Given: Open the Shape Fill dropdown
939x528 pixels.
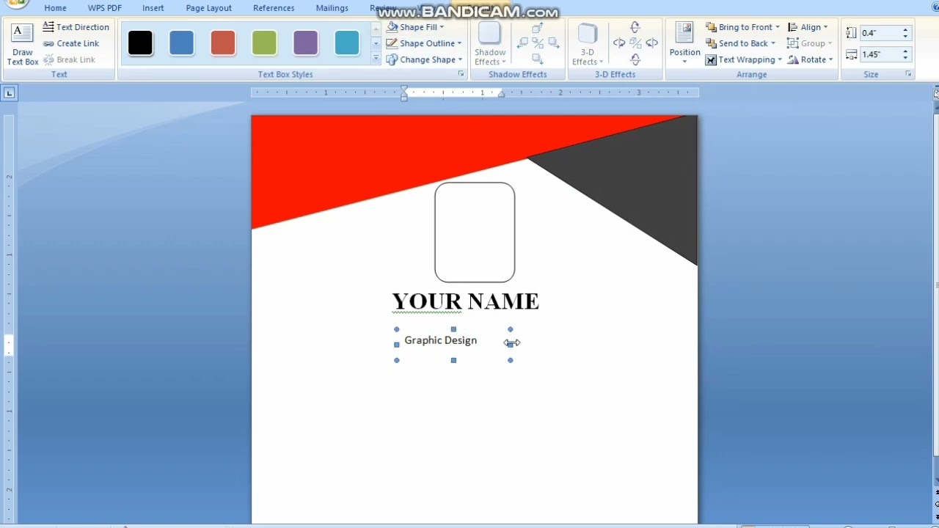Looking at the screenshot, I should [x=415, y=27].
